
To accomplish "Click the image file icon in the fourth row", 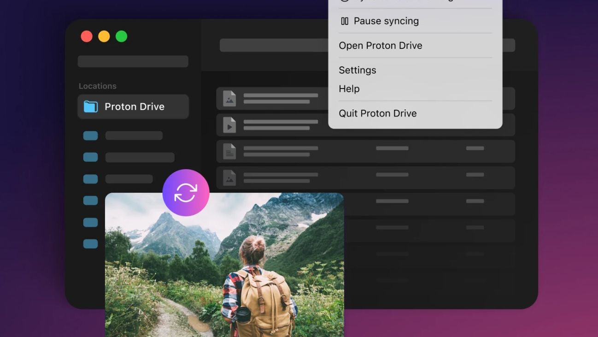I will 229,177.
